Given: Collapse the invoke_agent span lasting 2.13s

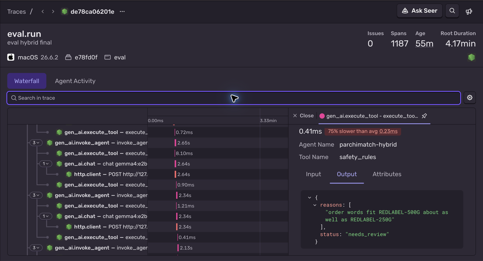Looking at the screenshot, I should 36,248.
